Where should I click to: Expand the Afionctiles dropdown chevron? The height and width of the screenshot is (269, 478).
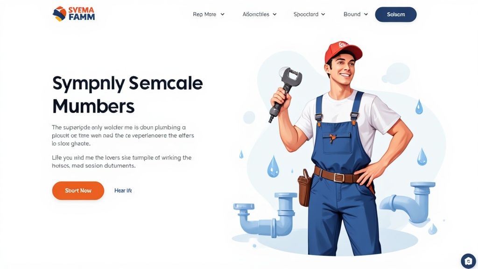pyautogui.click(x=274, y=14)
